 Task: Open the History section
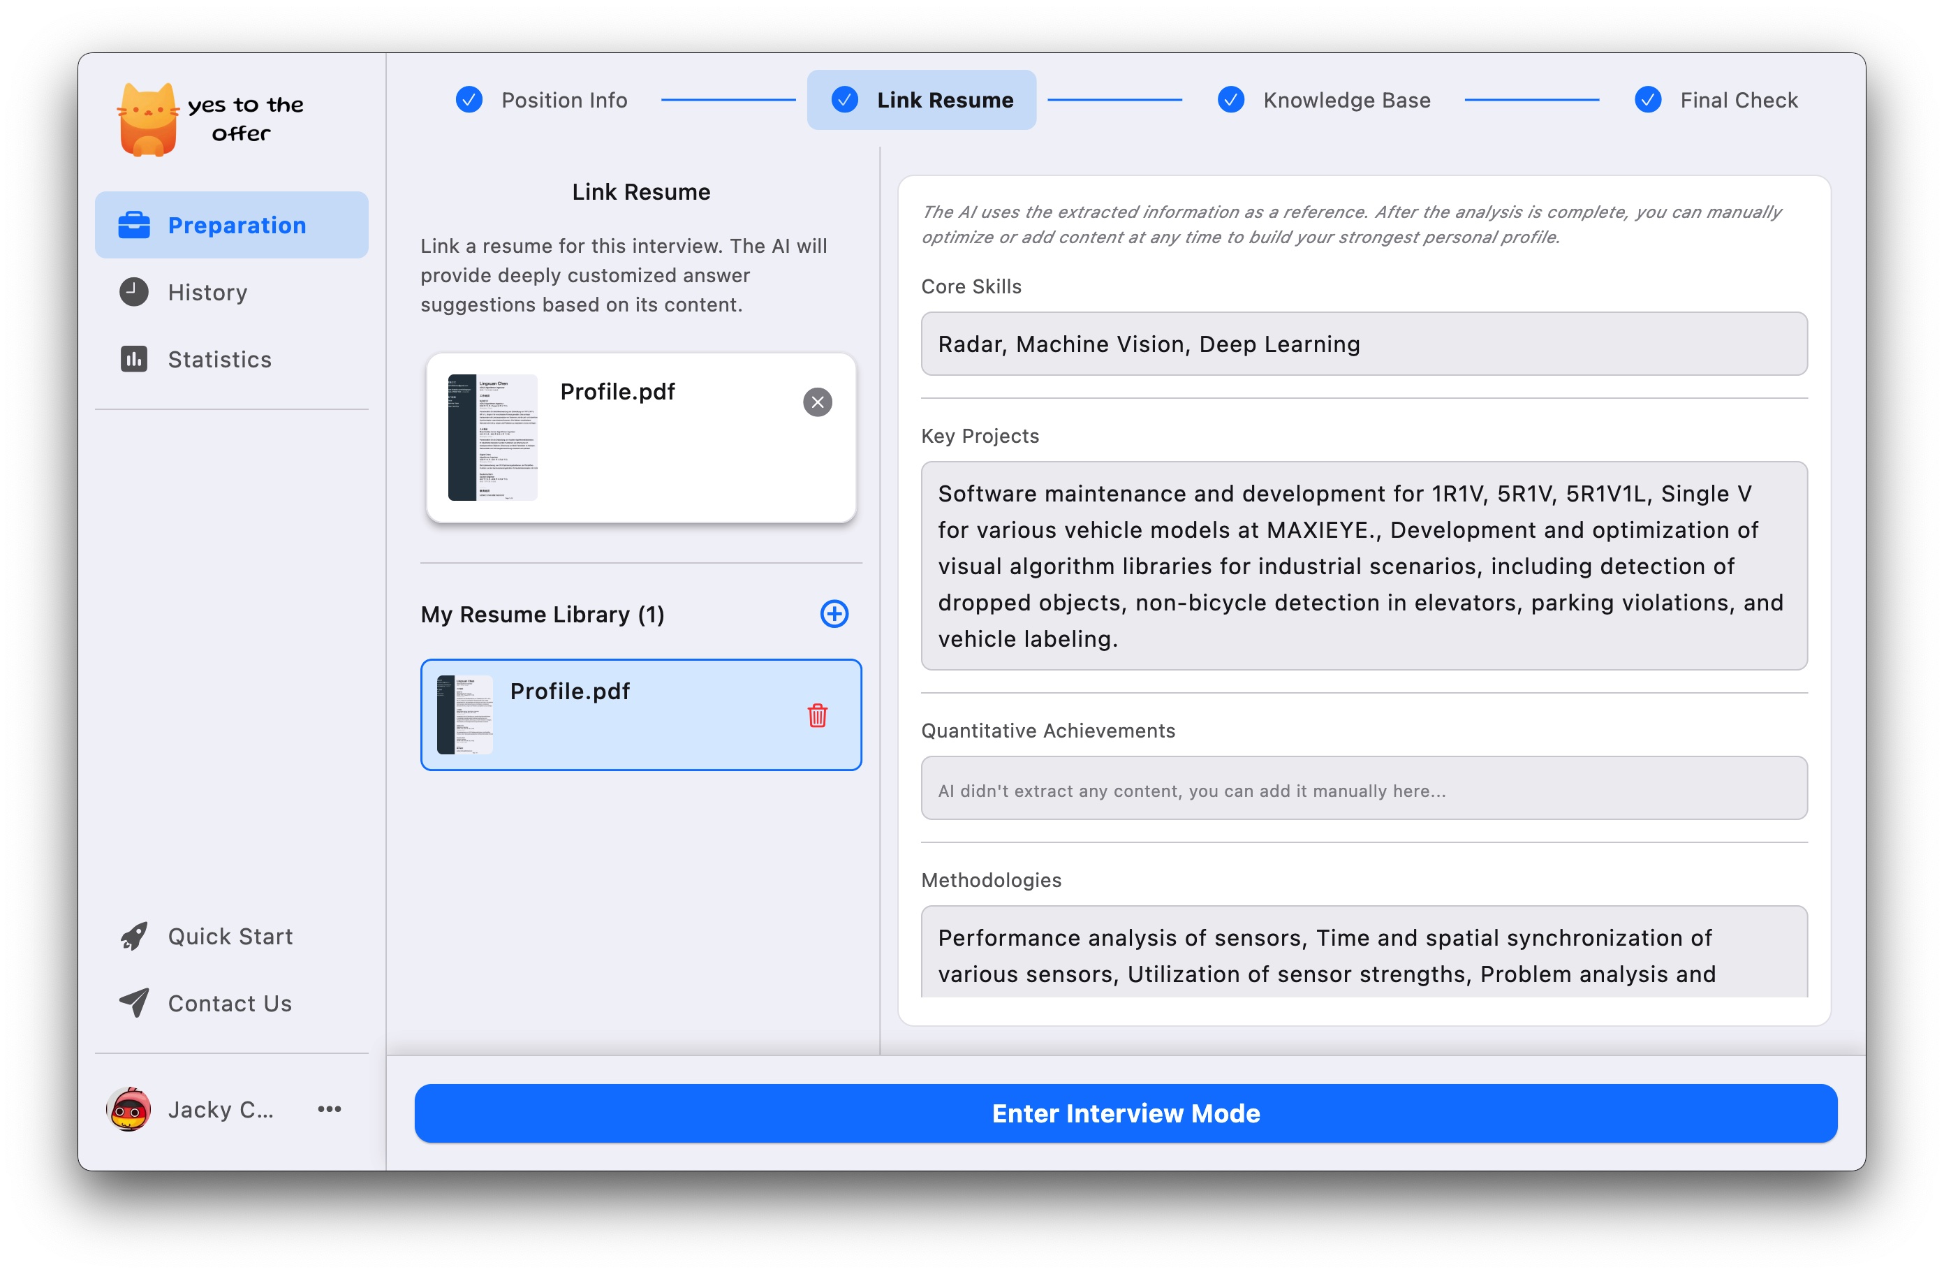(207, 293)
